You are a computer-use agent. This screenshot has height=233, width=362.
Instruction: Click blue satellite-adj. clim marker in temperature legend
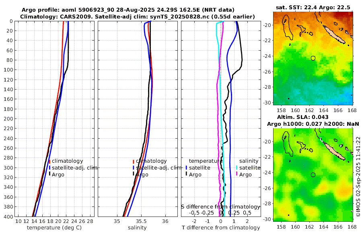49,168
